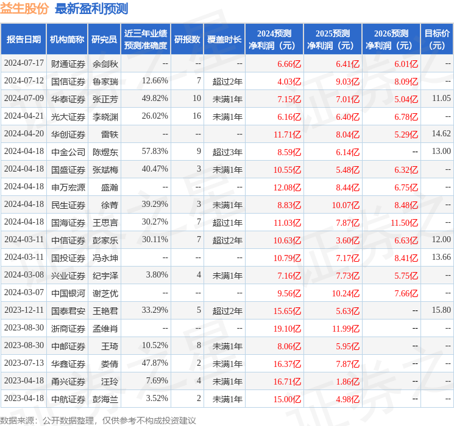Image resolution: width=454 pixels, height=426 pixels.
Task: Select the 2024预测净利润 column header
Action: (274, 40)
